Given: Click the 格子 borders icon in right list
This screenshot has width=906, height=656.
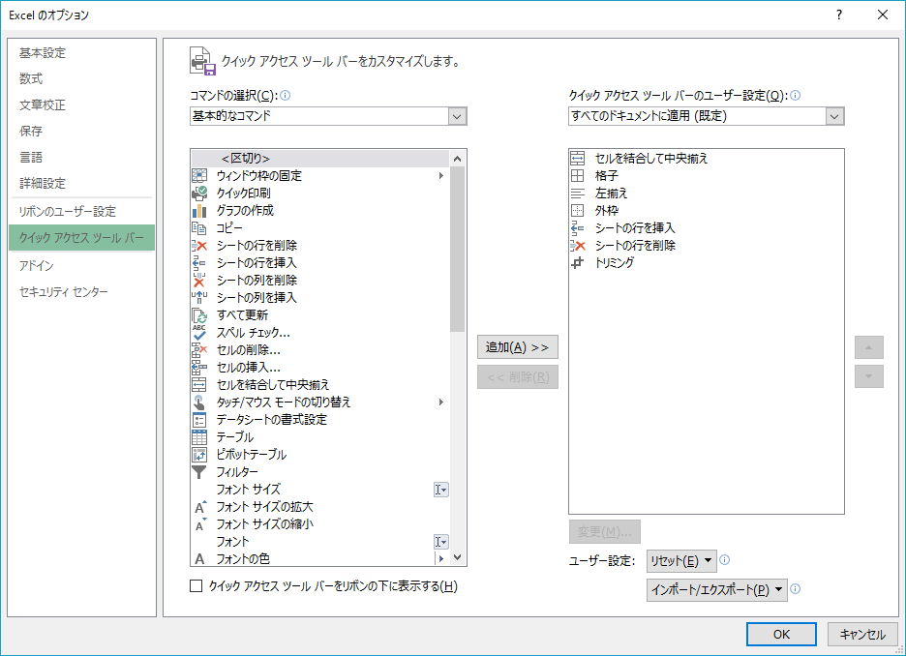Looking at the screenshot, I should 577,175.
